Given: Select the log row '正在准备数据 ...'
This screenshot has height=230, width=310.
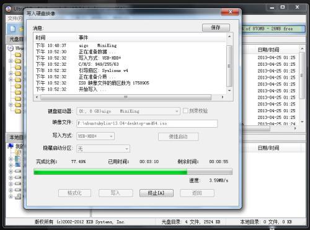Looking at the screenshot, I should click(130, 51).
